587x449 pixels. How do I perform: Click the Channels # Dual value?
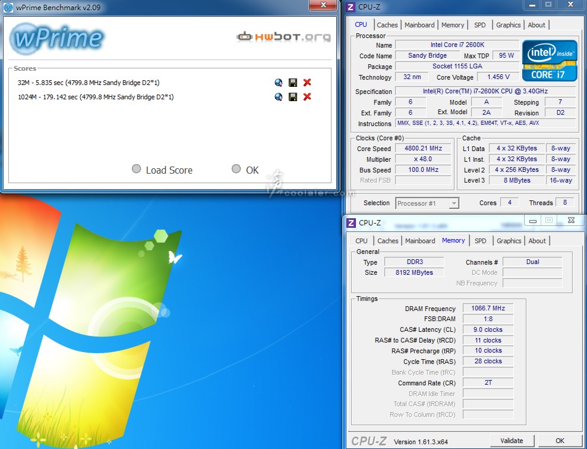coord(532,262)
